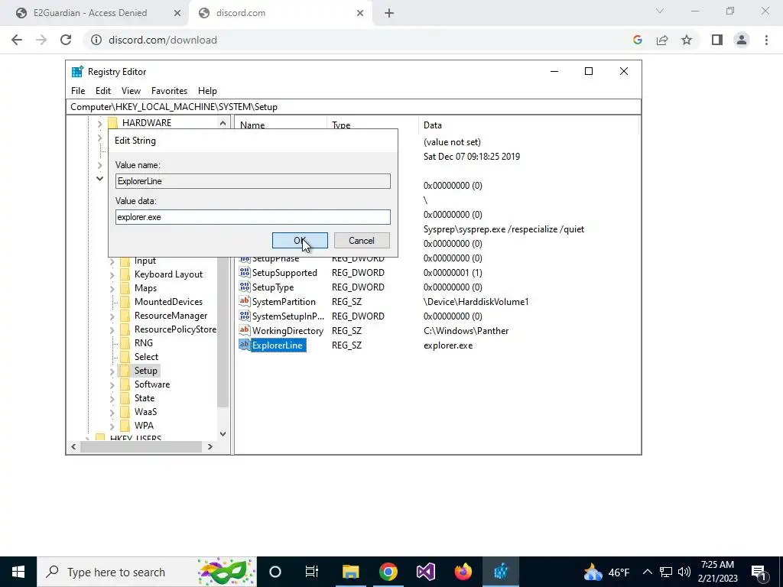Viewport: 783px width, 587px height.
Task: Open Chrome's three-dot menu
Action: pos(766,40)
